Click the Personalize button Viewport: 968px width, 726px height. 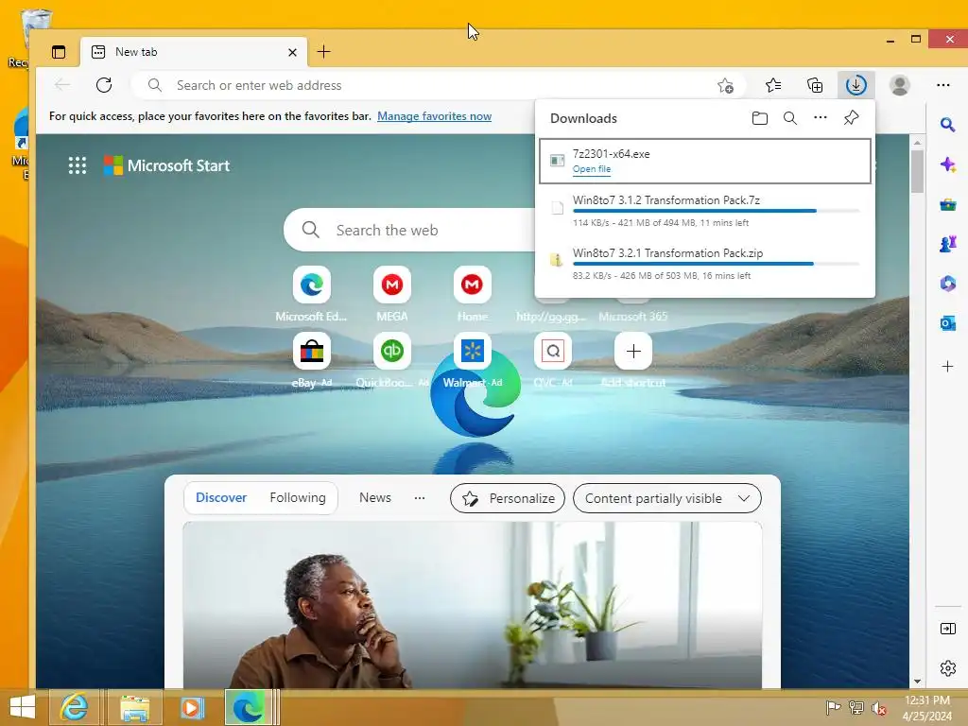click(508, 498)
